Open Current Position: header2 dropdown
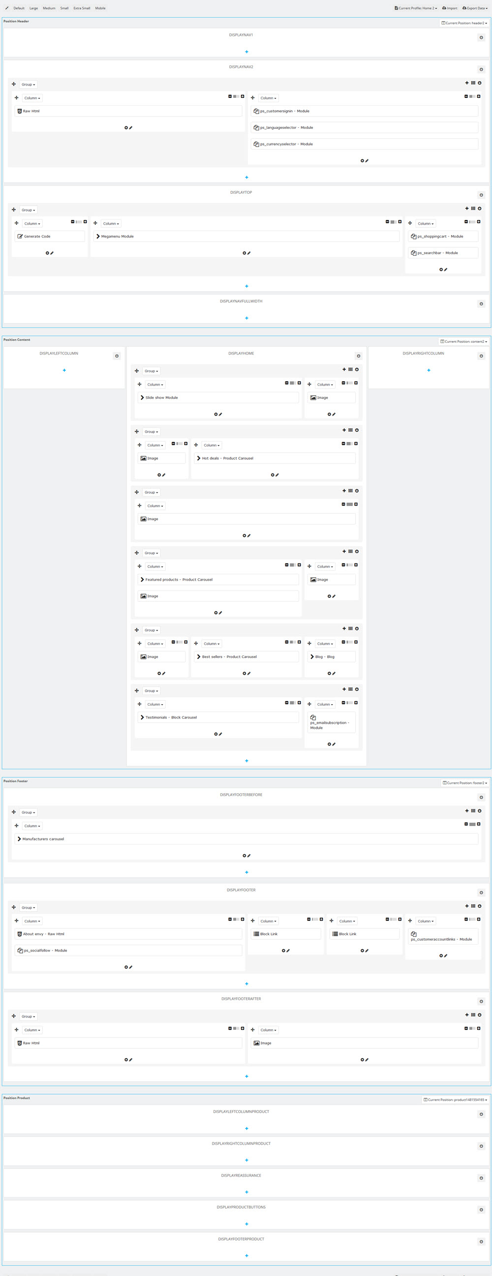 click(464, 23)
